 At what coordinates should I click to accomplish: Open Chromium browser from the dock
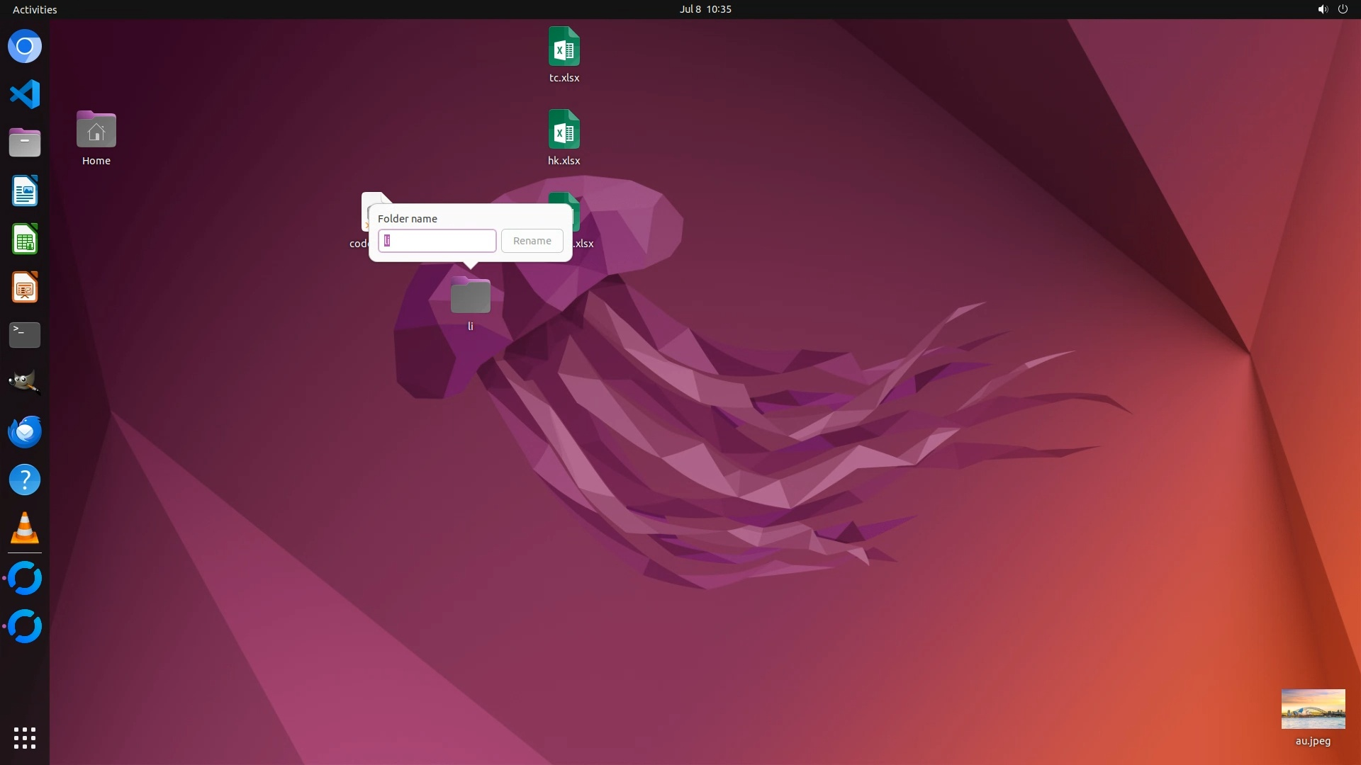(25, 47)
